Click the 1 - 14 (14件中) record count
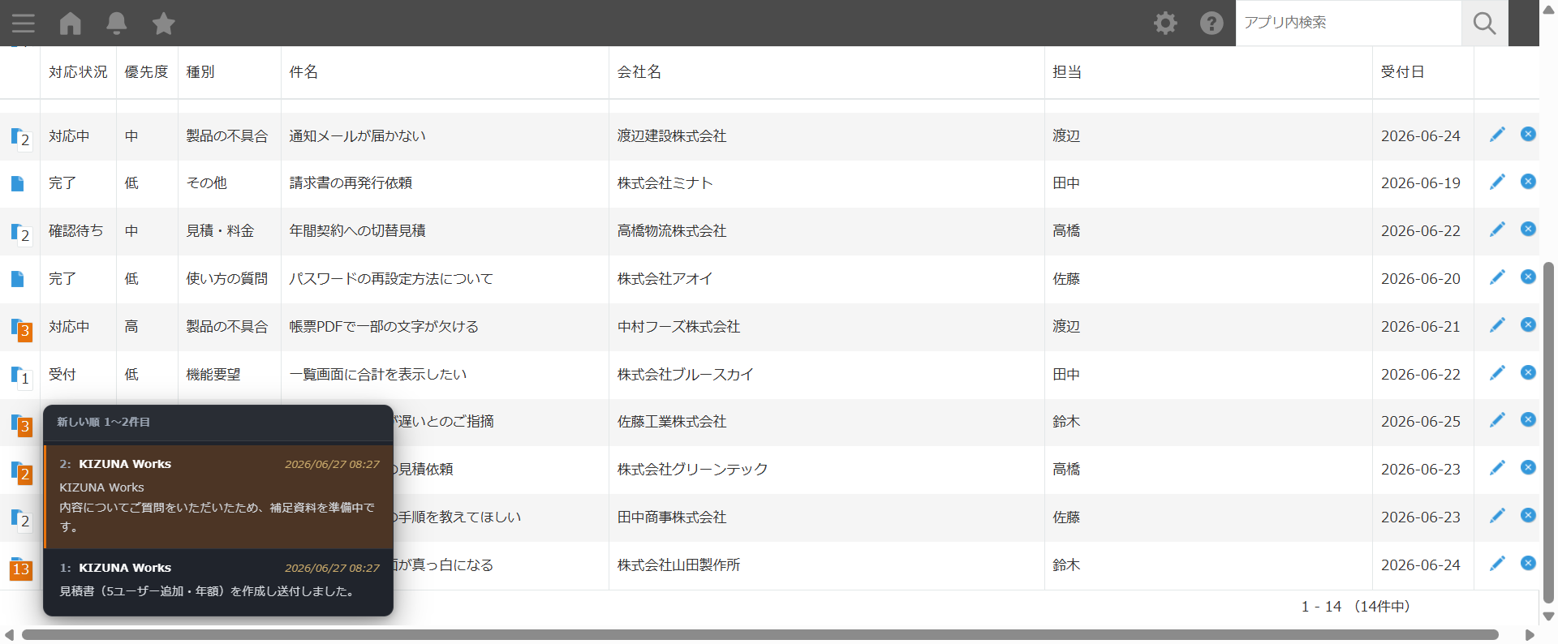 pos(1355,607)
